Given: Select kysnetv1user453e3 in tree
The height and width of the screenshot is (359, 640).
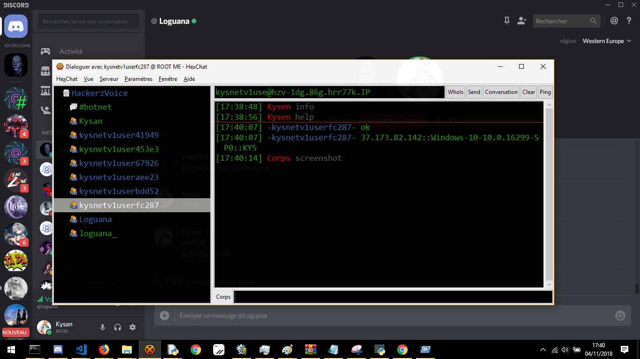Looking at the screenshot, I should 119,149.
